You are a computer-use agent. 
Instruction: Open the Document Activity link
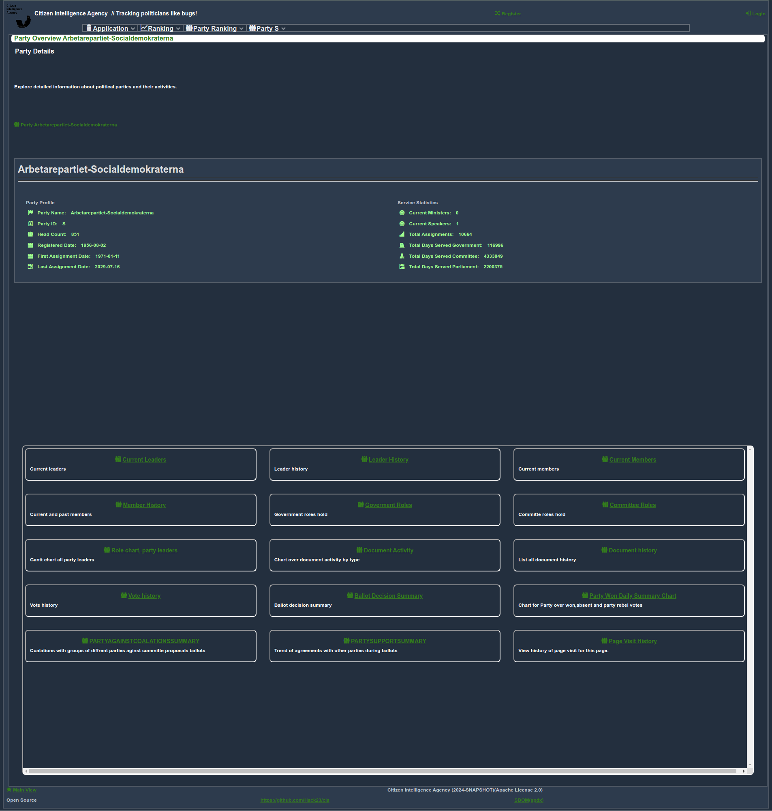[x=389, y=550]
